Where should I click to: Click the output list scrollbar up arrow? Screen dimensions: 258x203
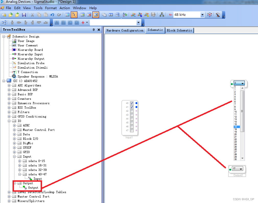(x=242, y=88)
